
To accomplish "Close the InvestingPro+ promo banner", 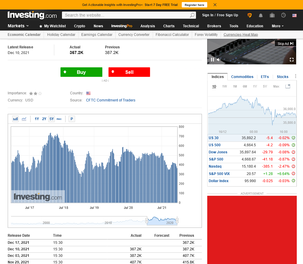I will (x=215, y=5).
